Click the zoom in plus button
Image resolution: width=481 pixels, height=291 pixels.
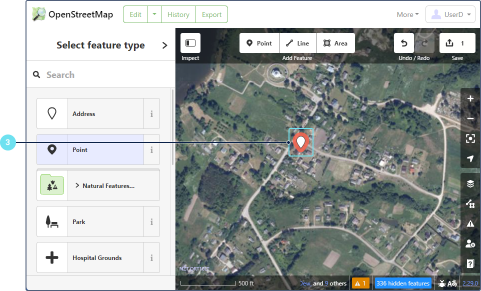470,99
